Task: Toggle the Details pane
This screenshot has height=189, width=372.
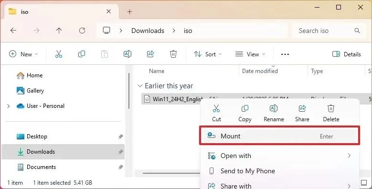Action: click(x=347, y=54)
